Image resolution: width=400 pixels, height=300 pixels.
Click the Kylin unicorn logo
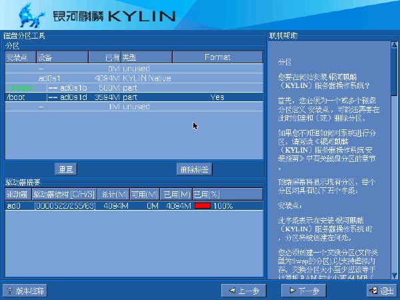(x=31, y=15)
